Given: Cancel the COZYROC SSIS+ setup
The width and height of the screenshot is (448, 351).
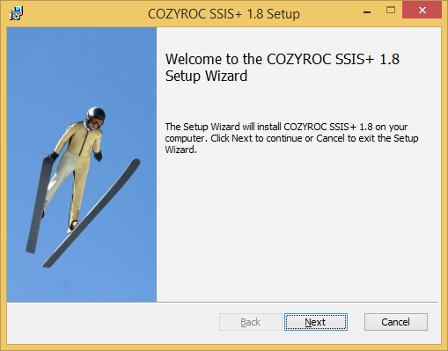Looking at the screenshot, I should pyautogui.click(x=396, y=322).
